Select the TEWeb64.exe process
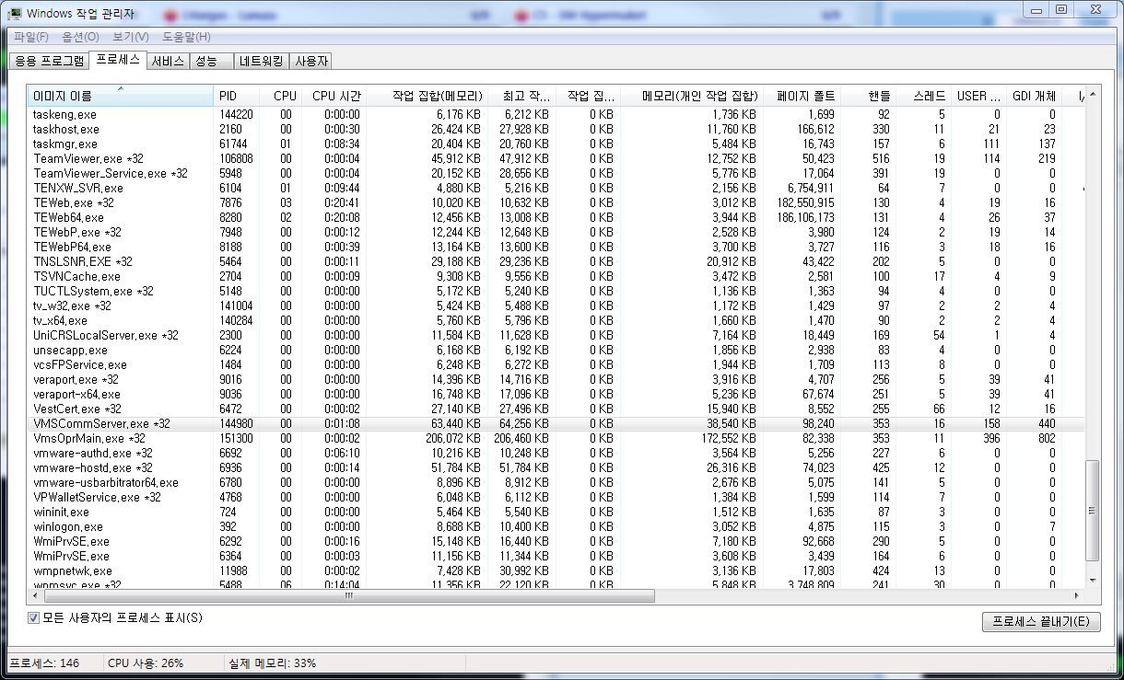 click(557, 217)
